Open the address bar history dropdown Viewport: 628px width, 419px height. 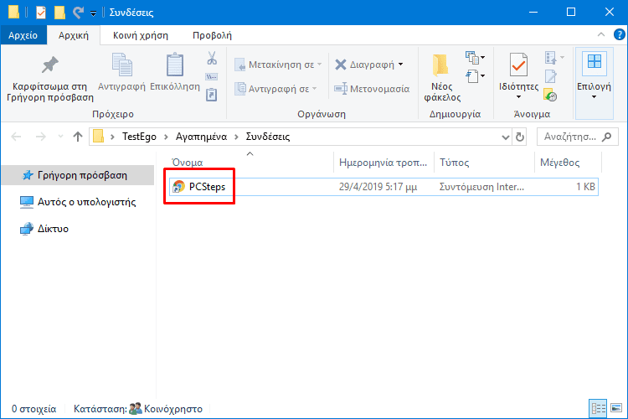tap(506, 137)
